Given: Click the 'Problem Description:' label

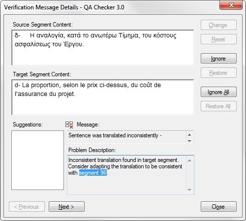Looking at the screenshot, I should (x=92, y=150).
